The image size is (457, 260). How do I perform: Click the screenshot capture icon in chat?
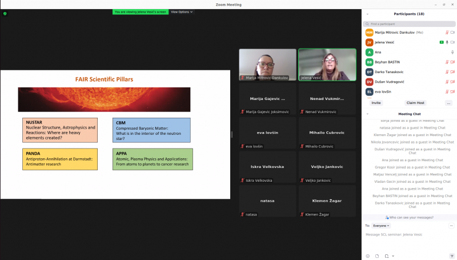pyautogui.click(x=387, y=256)
